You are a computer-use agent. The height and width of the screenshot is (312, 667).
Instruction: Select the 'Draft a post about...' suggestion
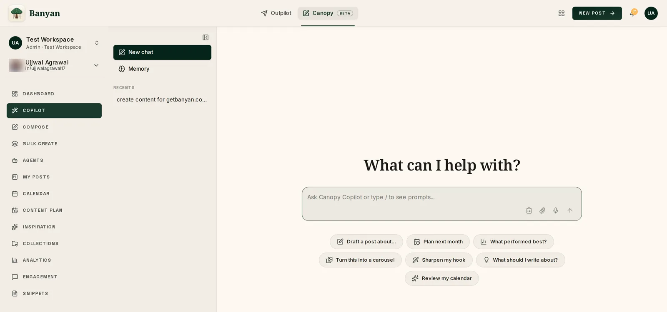[x=366, y=242]
